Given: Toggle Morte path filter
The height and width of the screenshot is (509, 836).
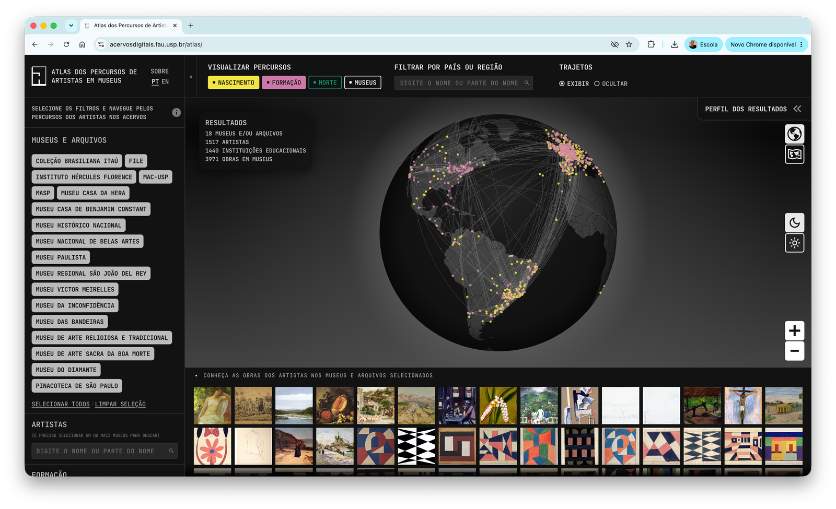Looking at the screenshot, I should 325,82.
